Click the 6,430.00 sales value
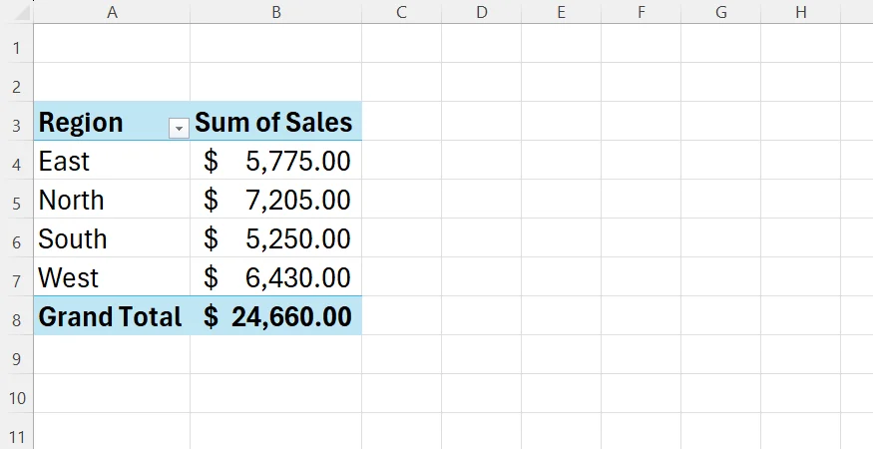873x449 pixels. [298, 278]
